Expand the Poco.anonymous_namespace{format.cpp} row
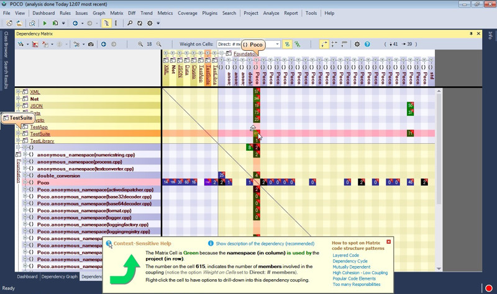 pos(25,210)
